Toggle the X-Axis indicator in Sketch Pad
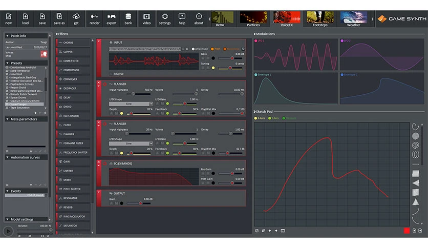 click(255, 118)
